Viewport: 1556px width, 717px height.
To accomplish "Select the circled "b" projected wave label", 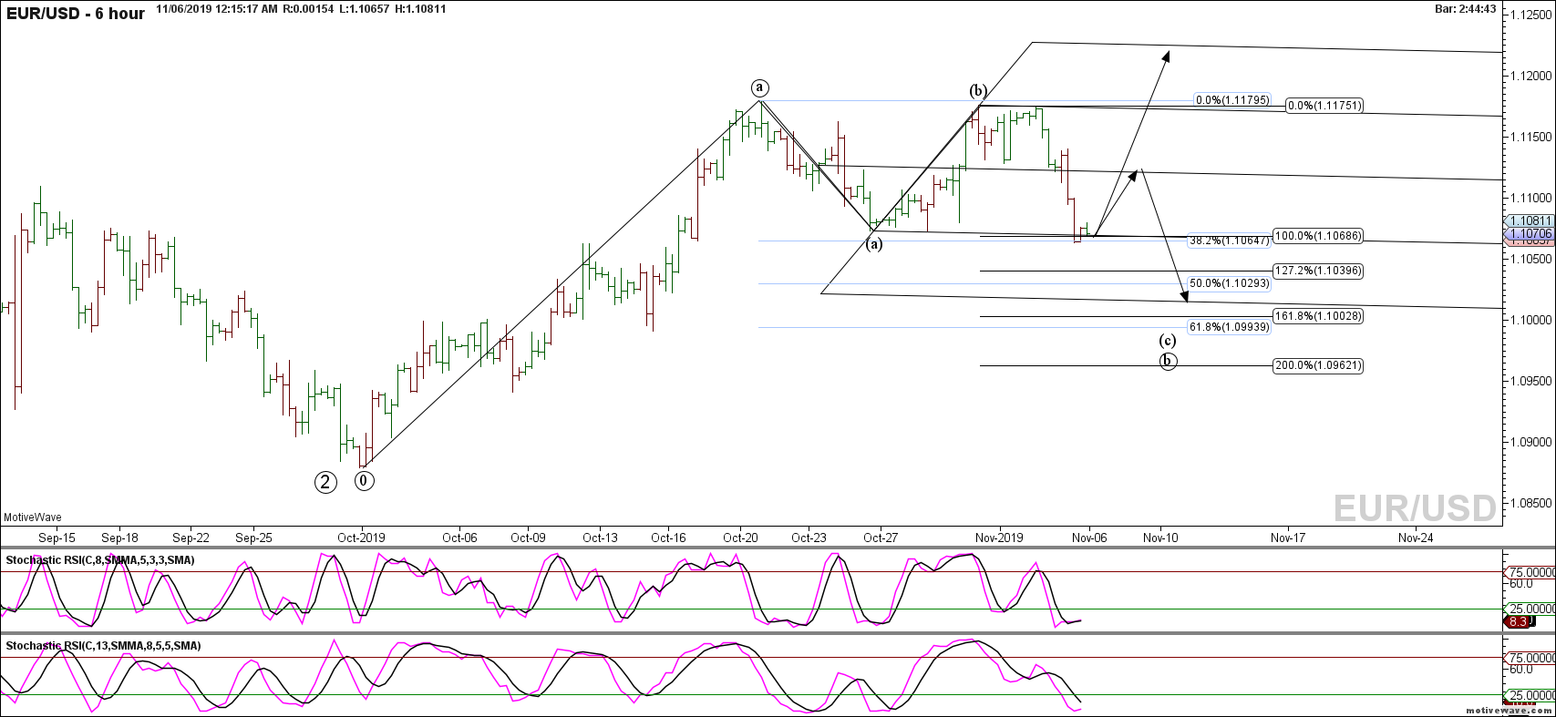I will point(1168,361).
